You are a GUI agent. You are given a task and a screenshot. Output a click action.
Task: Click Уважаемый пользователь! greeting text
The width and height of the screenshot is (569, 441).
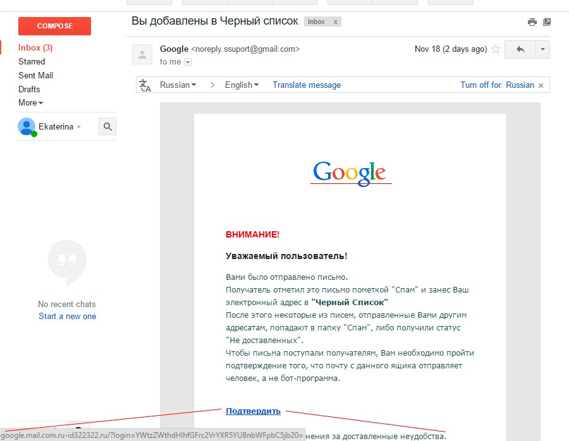coord(286,256)
